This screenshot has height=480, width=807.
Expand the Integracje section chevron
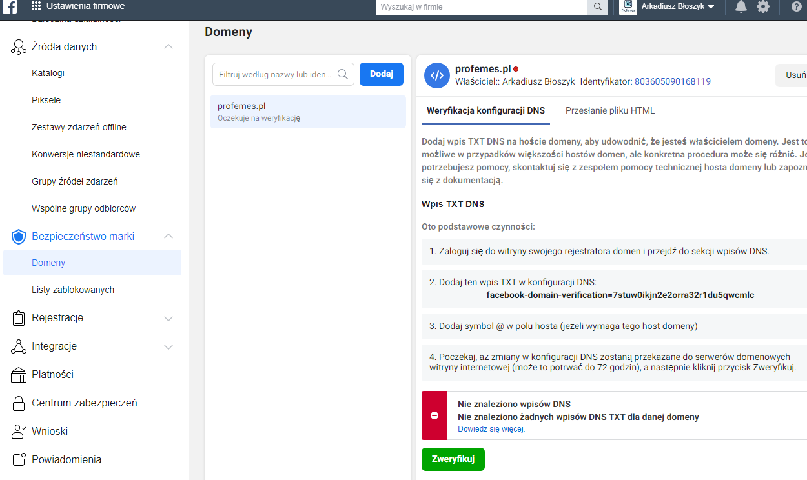point(169,347)
